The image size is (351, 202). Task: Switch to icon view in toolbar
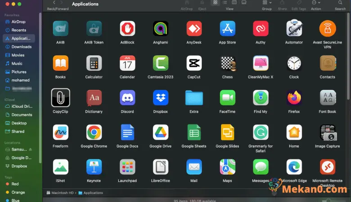(215, 2)
